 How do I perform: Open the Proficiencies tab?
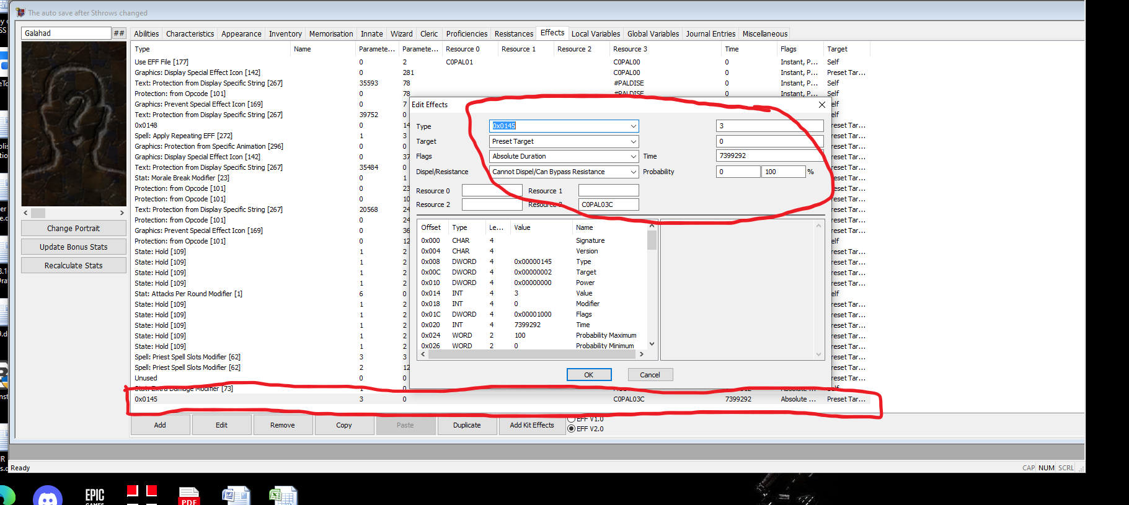pyautogui.click(x=466, y=34)
